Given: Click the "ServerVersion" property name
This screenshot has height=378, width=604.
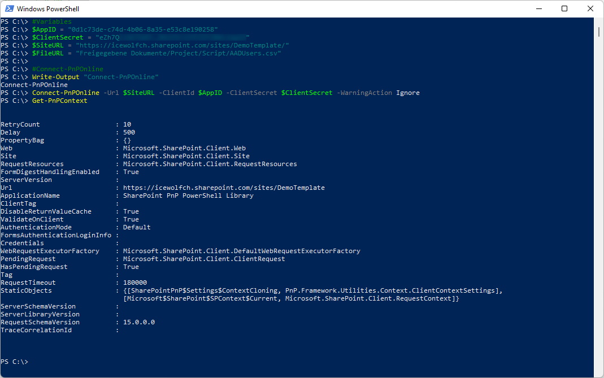Looking at the screenshot, I should tap(26, 180).
